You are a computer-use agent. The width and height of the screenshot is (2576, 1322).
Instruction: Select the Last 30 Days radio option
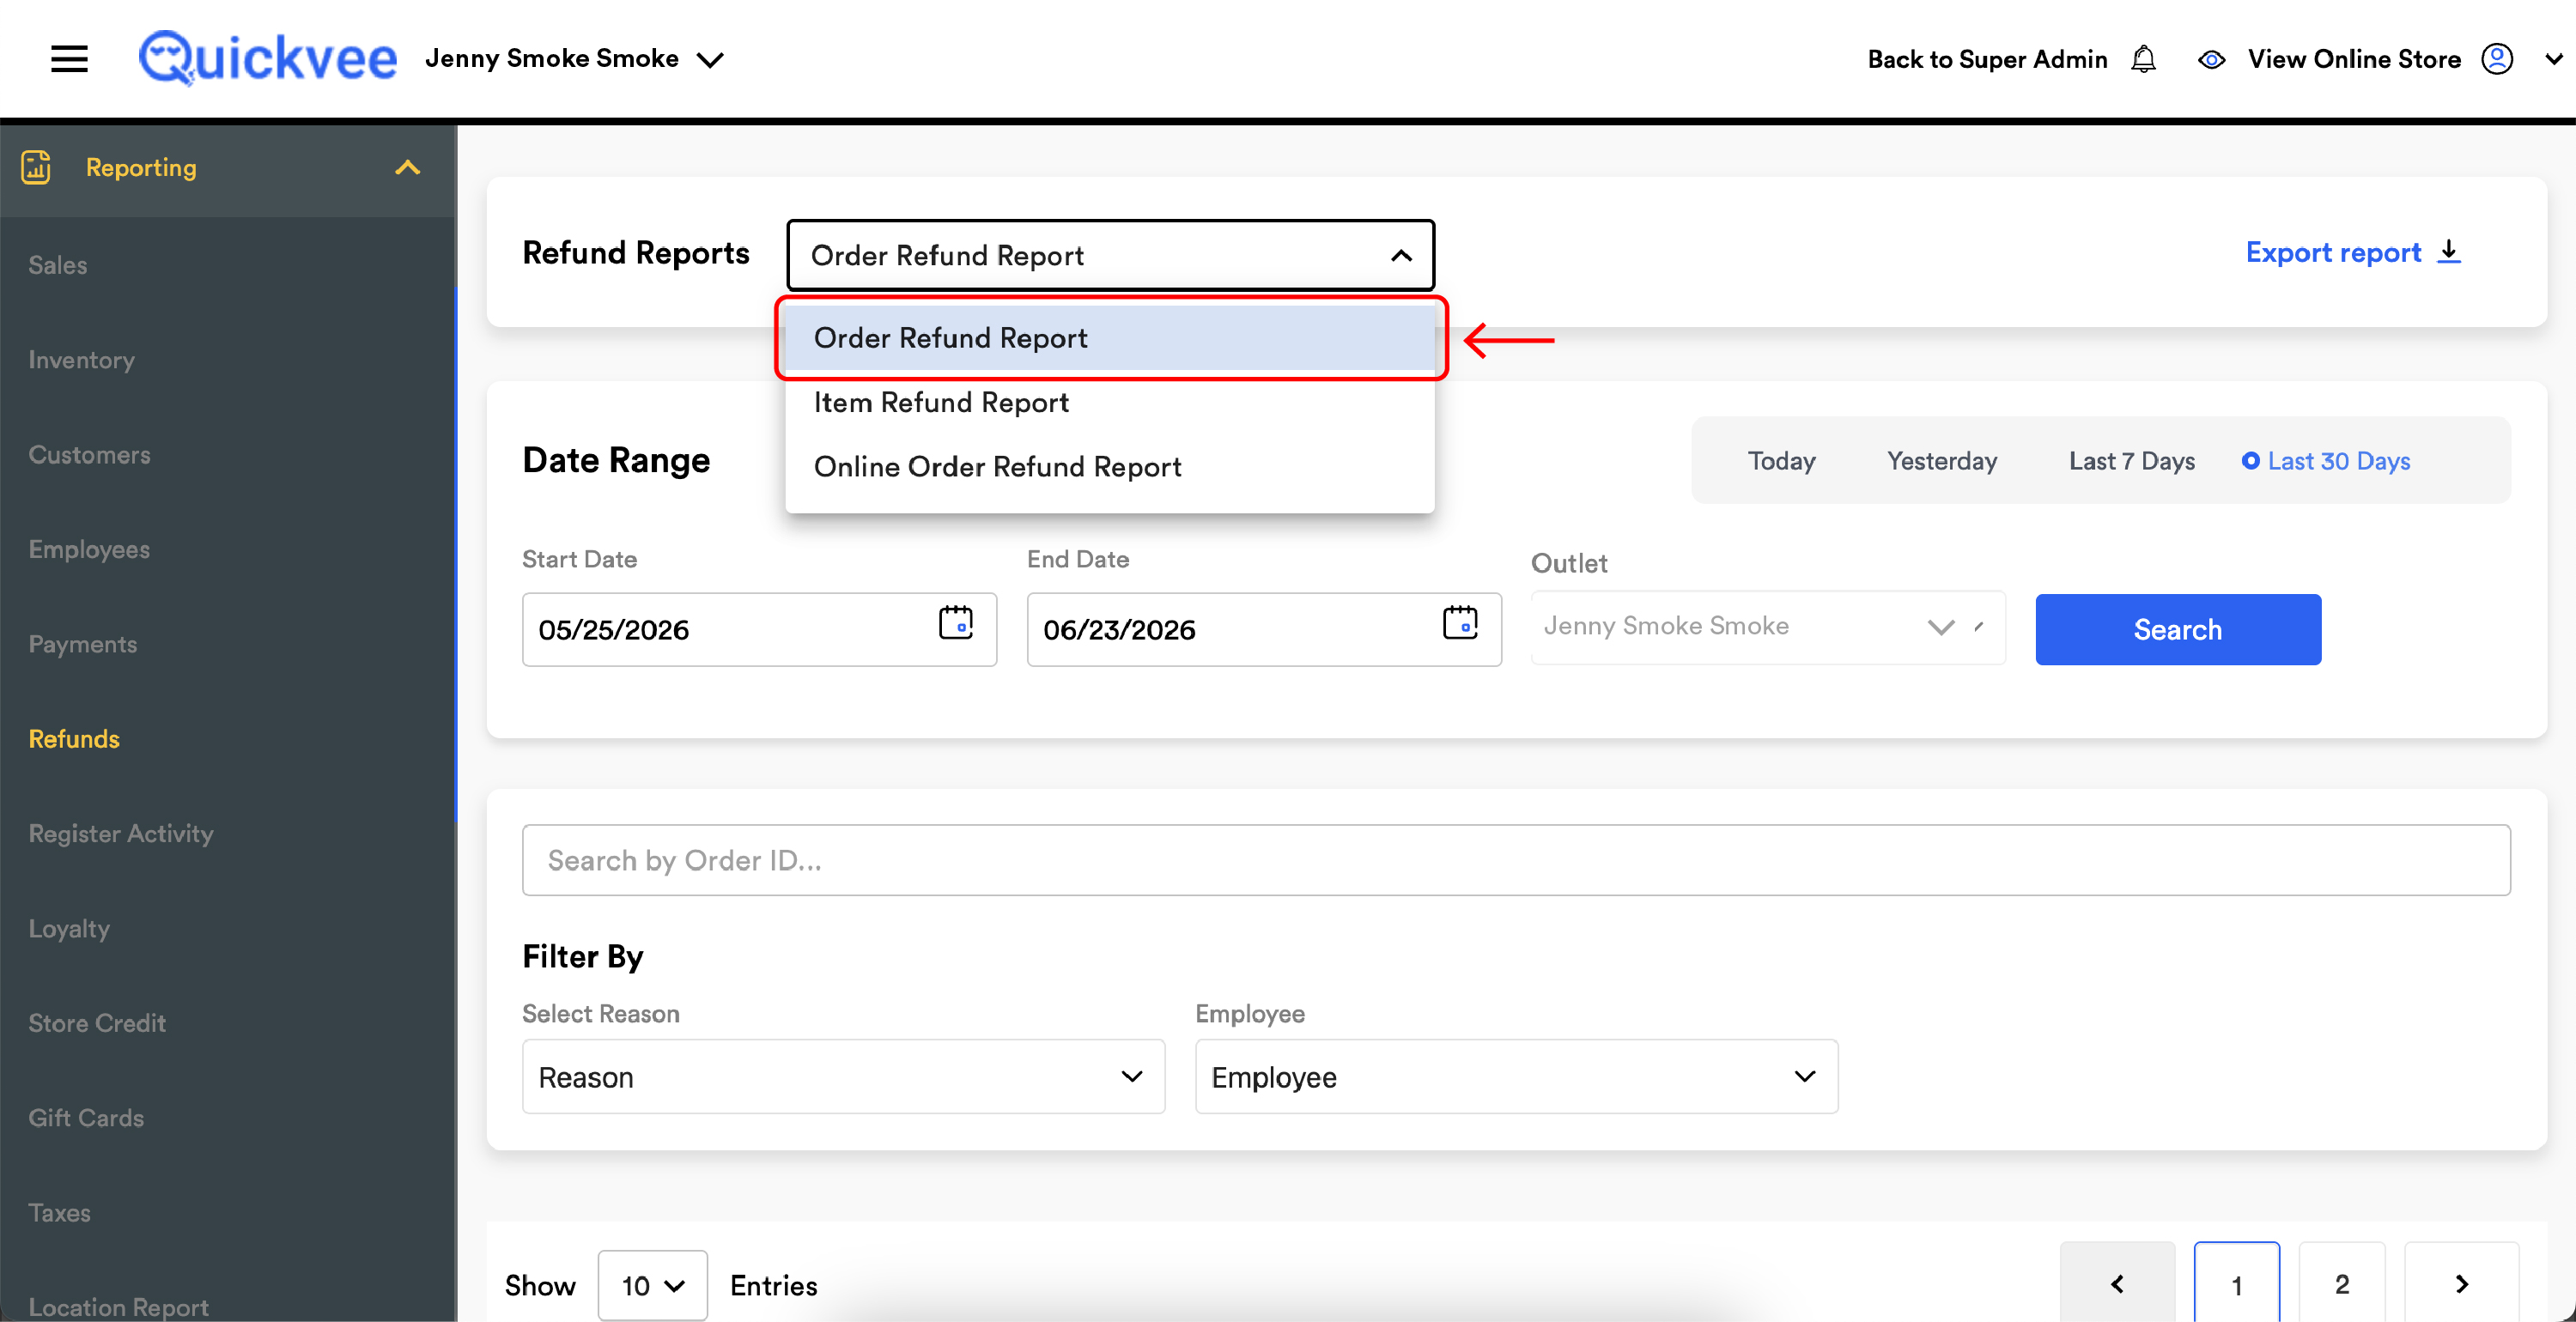pyautogui.click(x=2326, y=461)
